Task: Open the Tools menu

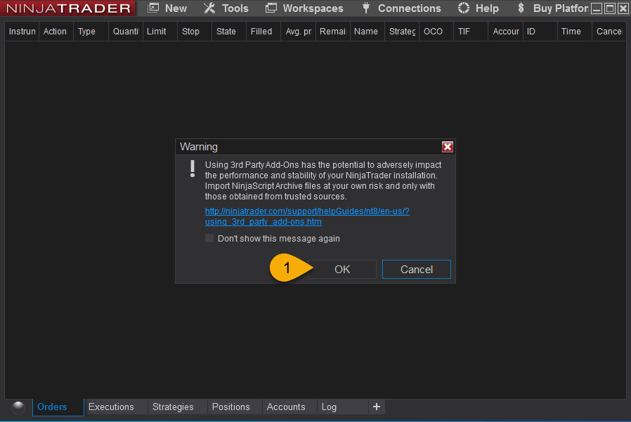Action: 226,8
